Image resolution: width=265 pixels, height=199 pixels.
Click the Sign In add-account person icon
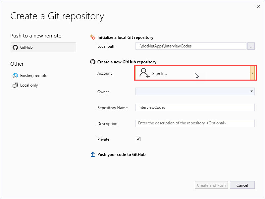coord(144,73)
